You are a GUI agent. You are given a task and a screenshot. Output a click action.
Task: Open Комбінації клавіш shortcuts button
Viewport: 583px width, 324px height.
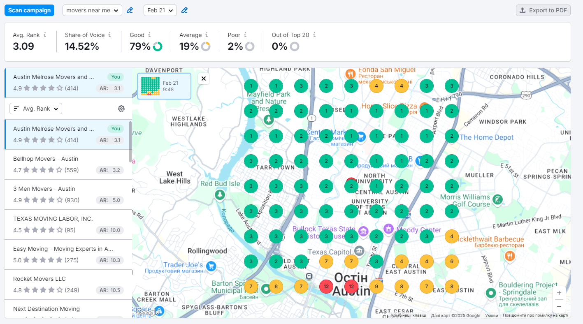pyautogui.click(x=408, y=315)
